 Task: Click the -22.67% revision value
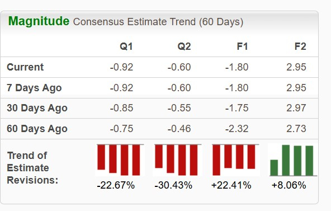pos(116,185)
